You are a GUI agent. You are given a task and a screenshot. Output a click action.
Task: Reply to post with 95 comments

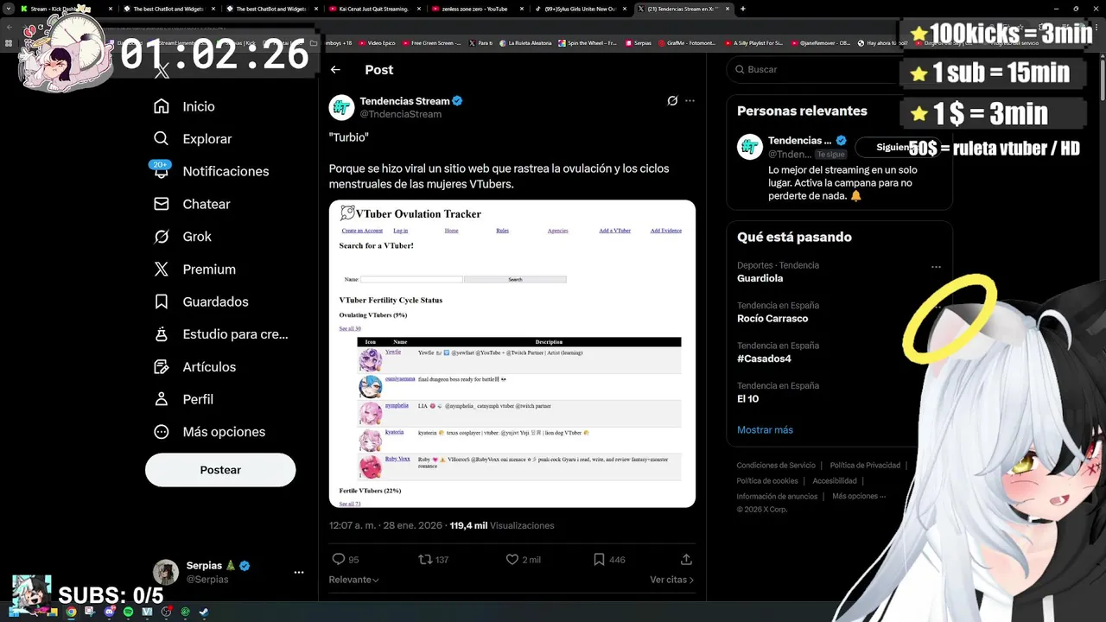click(x=346, y=560)
